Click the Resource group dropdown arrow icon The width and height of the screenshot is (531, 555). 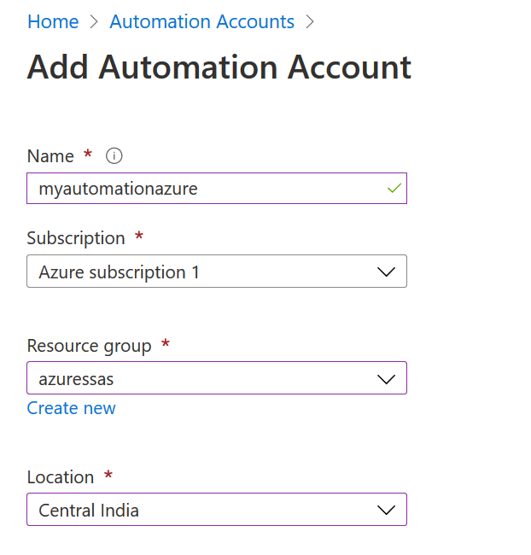386,378
